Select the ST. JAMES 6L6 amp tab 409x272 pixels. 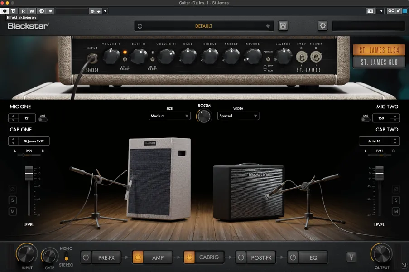[379, 62]
